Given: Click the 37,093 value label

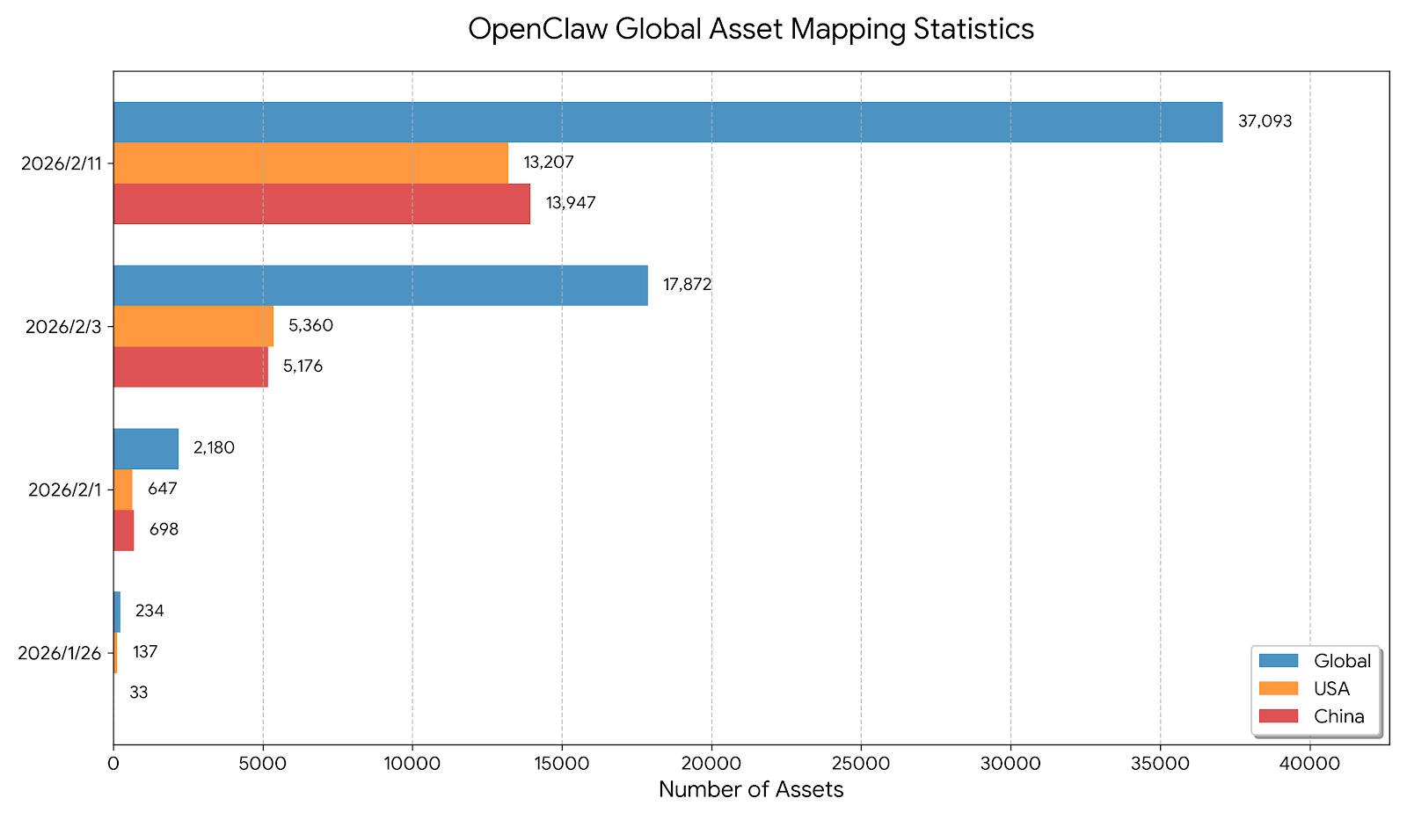Looking at the screenshot, I should pyautogui.click(x=1265, y=122).
